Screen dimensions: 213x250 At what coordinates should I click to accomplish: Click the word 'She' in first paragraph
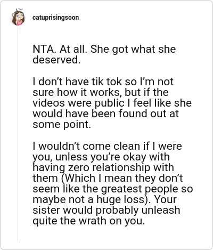click(x=100, y=49)
